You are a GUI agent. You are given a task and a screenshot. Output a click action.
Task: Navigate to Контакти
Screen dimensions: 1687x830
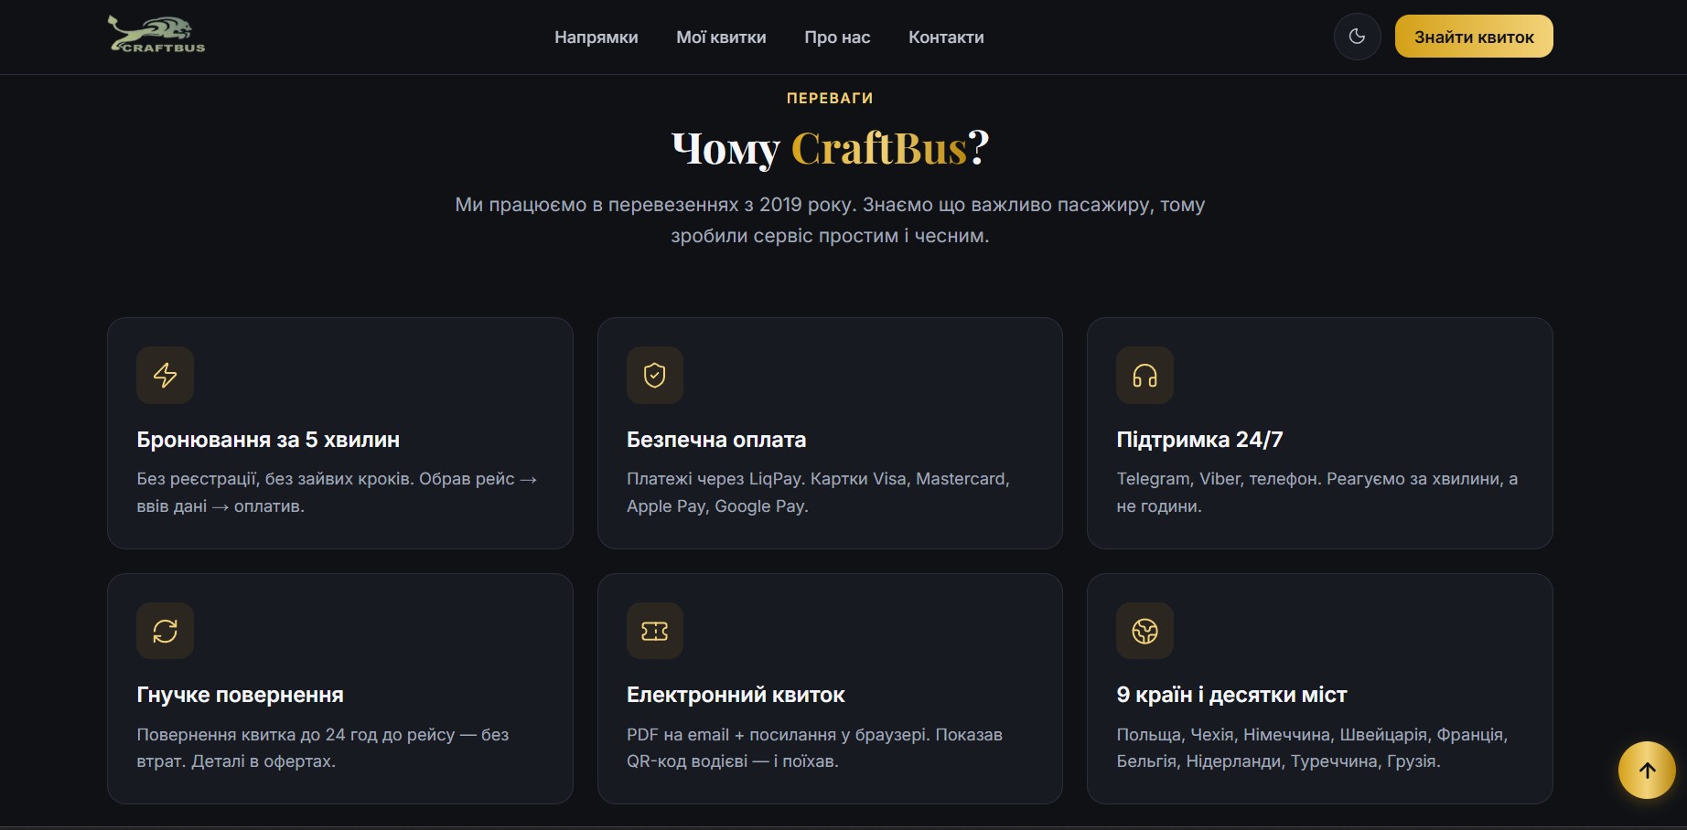tap(946, 37)
